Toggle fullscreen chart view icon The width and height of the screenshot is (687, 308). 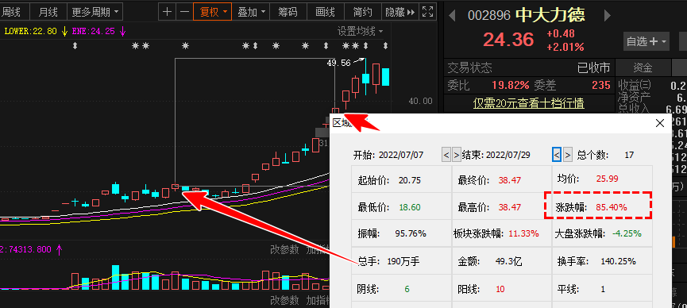[x=427, y=12]
